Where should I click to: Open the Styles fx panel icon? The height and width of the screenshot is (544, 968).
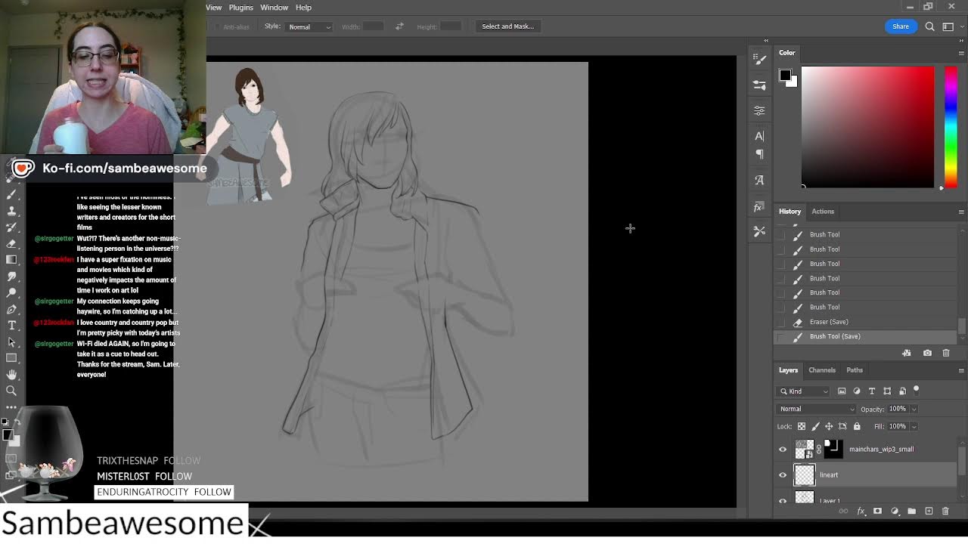click(759, 206)
